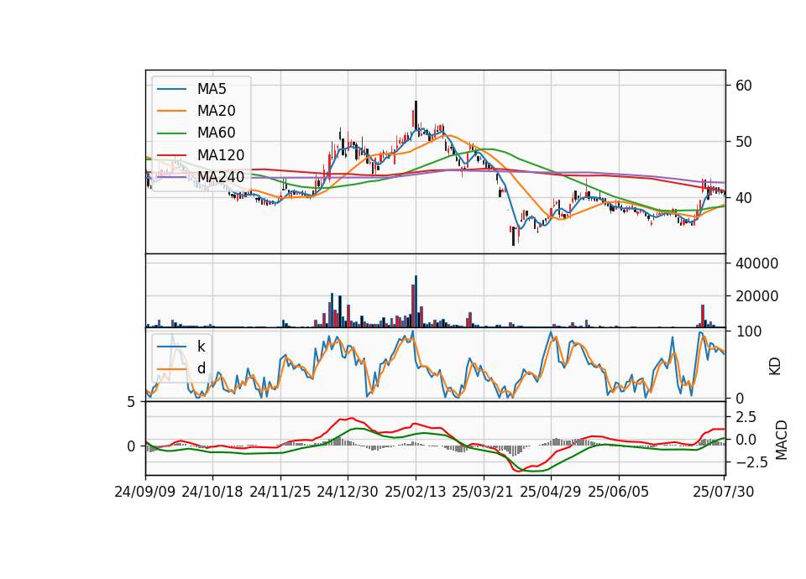Viewport: 806px width, 579px height.
Task: Click the blue MA5 legend line sample
Action: [x=171, y=89]
